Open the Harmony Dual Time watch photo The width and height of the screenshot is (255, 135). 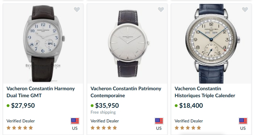point(43,44)
